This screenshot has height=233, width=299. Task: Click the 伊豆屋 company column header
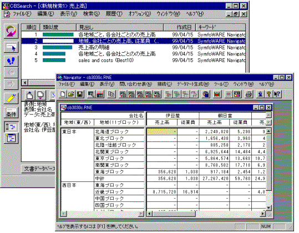173,115
